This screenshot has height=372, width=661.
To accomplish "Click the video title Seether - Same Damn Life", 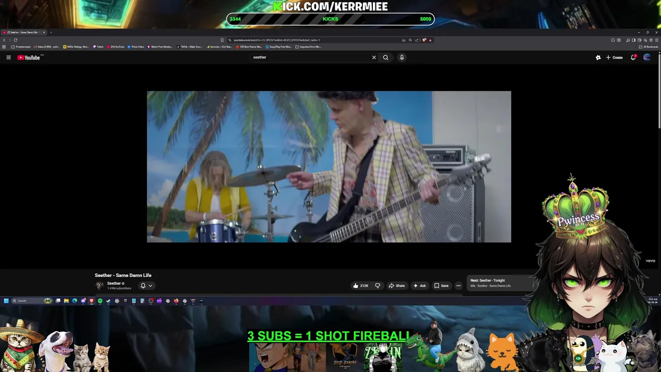I will (x=123, y=275).
